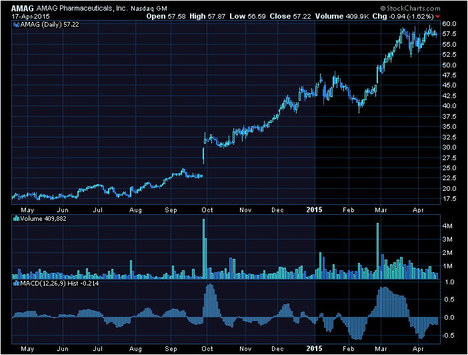Click the 0.5 MACD axis label
This screenshot has height=355, width=468.
click(449, 300)
